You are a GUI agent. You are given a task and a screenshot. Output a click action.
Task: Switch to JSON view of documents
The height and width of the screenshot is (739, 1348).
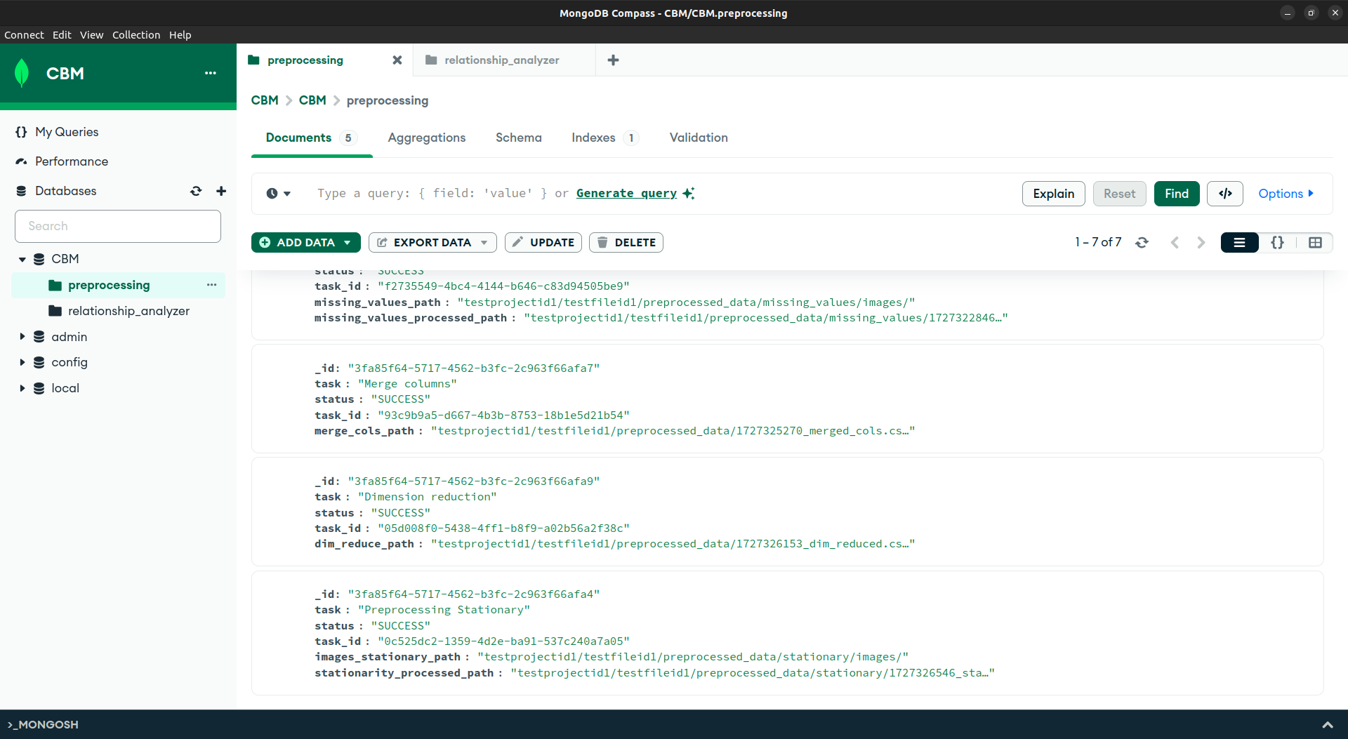[x=1277, y=242]
